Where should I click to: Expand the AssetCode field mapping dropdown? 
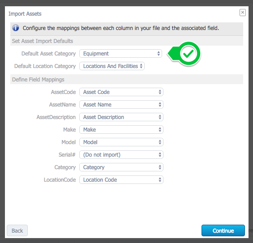click(x=121, y=92)
